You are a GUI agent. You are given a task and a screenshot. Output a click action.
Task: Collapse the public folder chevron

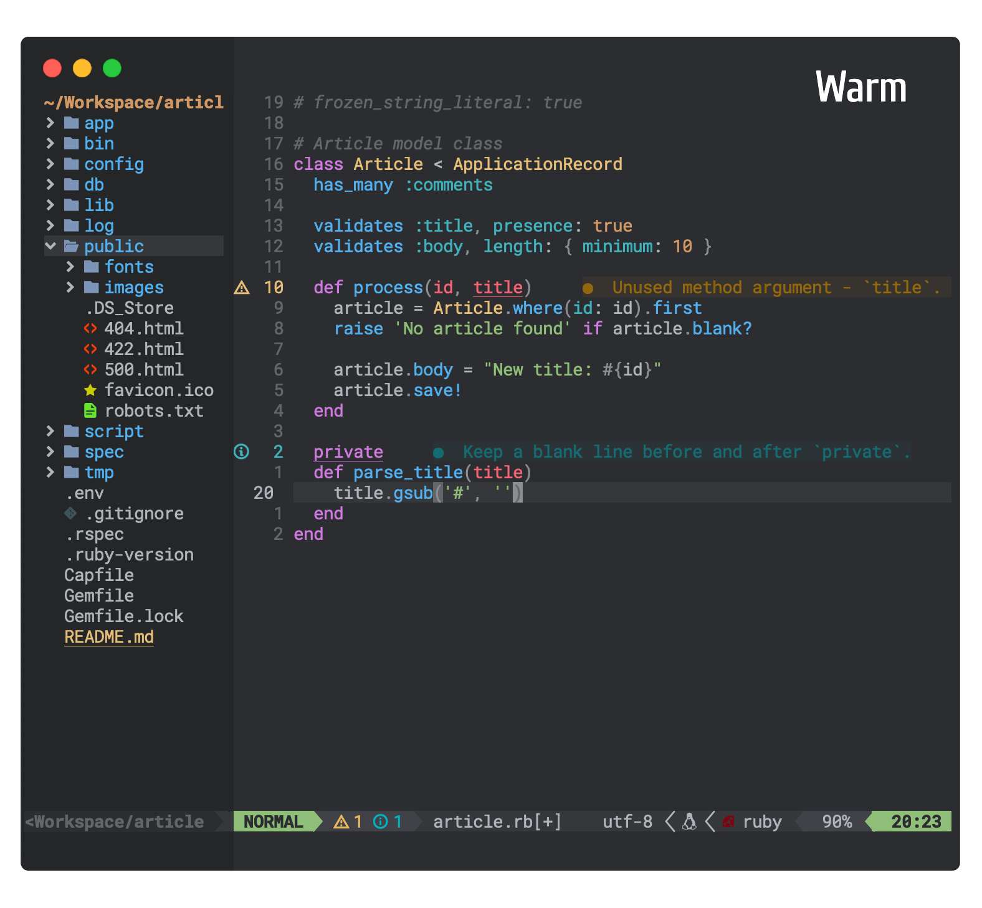[50, 246]
